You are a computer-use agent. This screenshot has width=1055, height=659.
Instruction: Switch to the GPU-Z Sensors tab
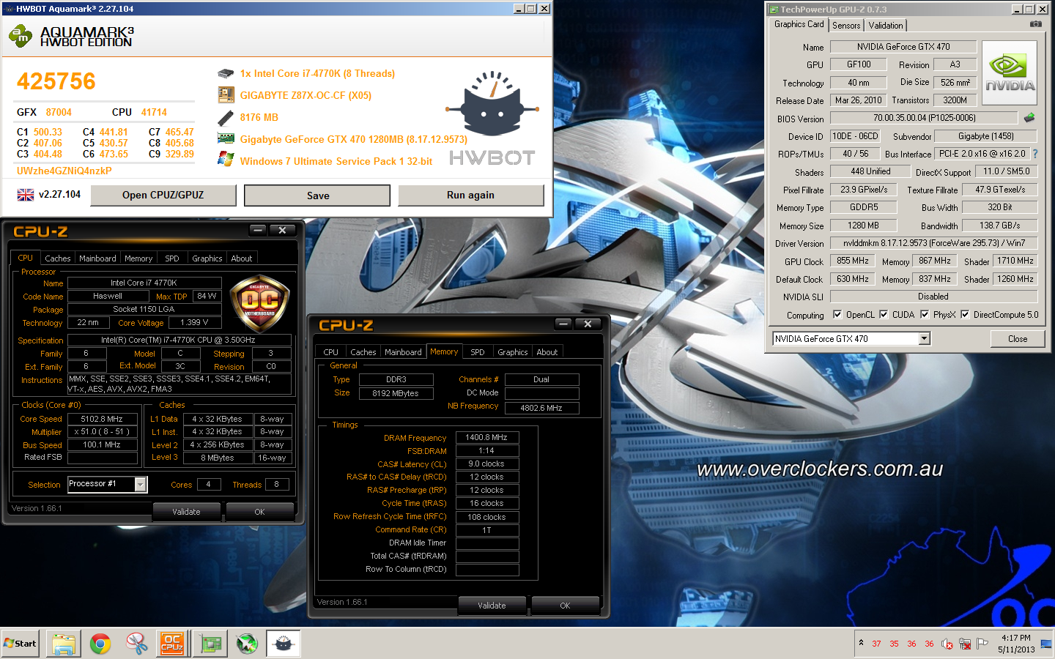point(846,26)
